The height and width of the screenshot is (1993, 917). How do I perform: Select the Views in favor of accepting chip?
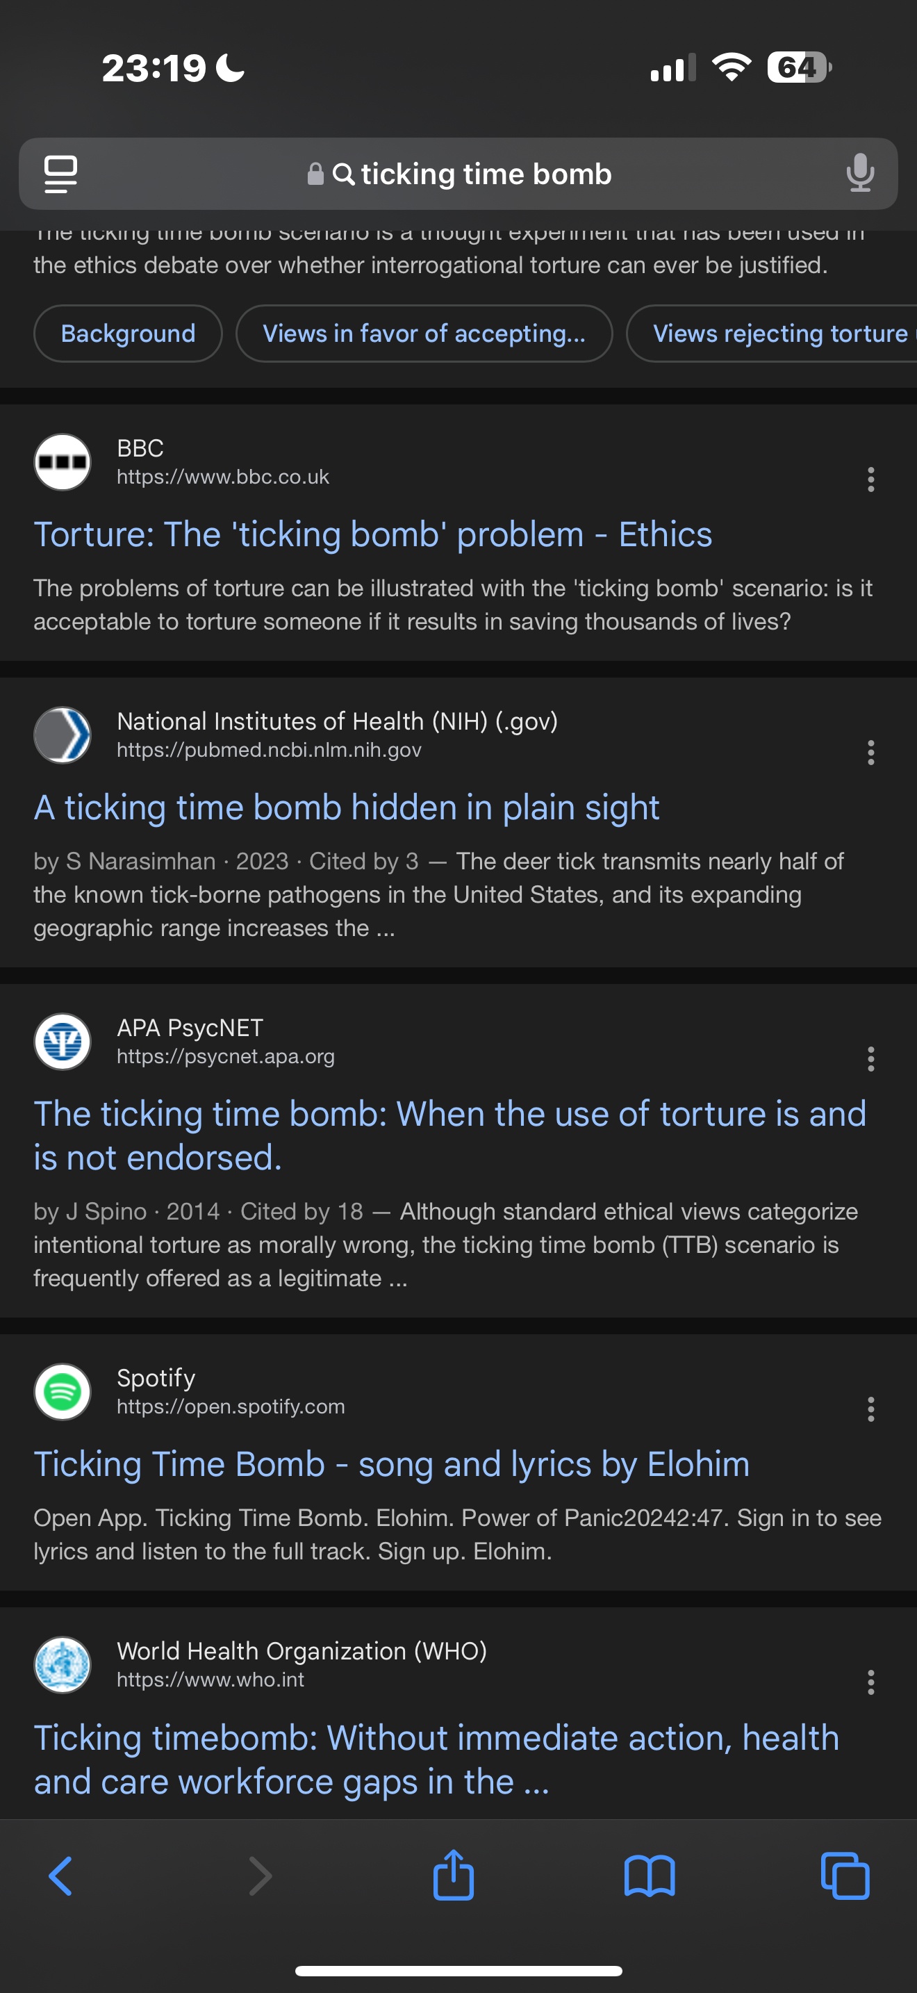[x=424, y=334]
